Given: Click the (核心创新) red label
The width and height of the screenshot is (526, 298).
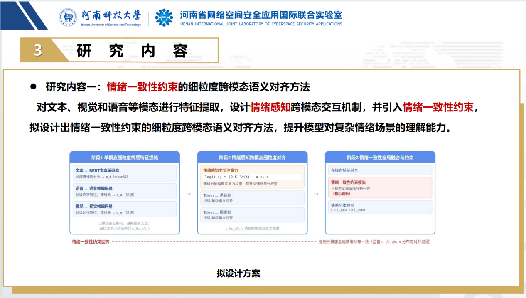Looking at the screenshot, I should click(x=342, y=194).
